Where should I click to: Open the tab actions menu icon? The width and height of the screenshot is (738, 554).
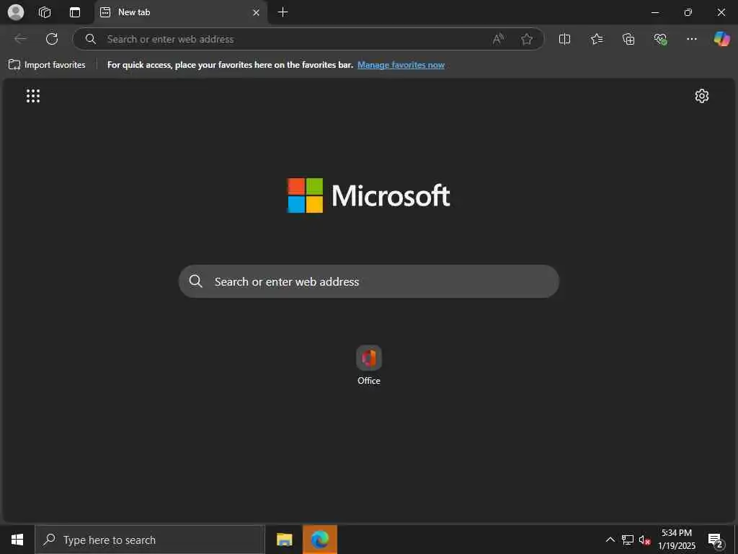(75, 12)
